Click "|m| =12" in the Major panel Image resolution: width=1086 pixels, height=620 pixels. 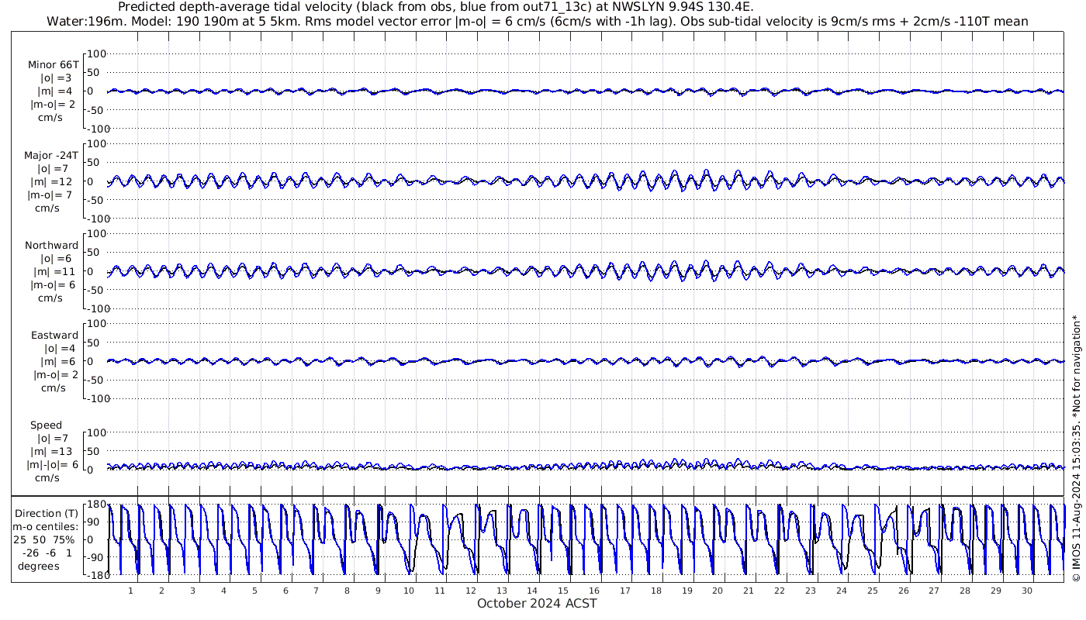tap(53, 181)
